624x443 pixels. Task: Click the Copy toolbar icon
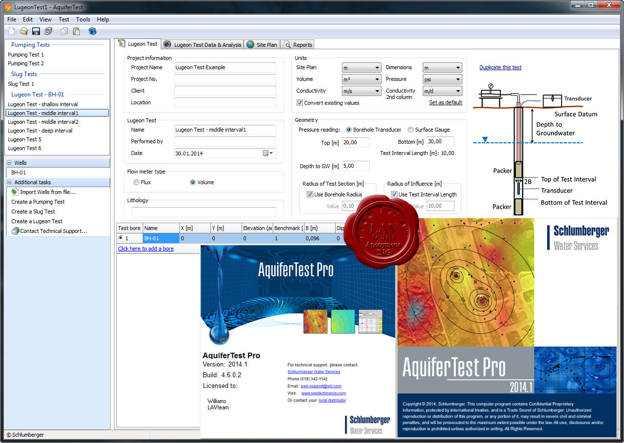[64, 32]
